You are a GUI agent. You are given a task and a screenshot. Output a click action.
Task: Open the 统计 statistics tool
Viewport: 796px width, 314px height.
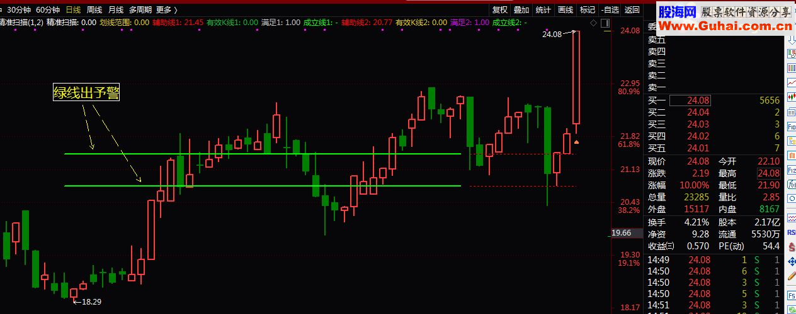tap(543, 10)
